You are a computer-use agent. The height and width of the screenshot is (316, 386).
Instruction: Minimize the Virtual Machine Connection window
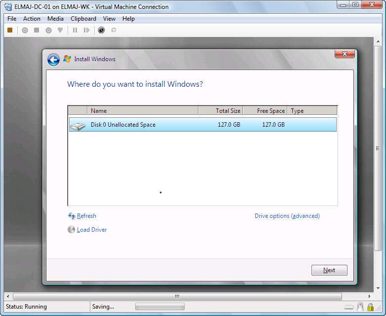[343, 5]
